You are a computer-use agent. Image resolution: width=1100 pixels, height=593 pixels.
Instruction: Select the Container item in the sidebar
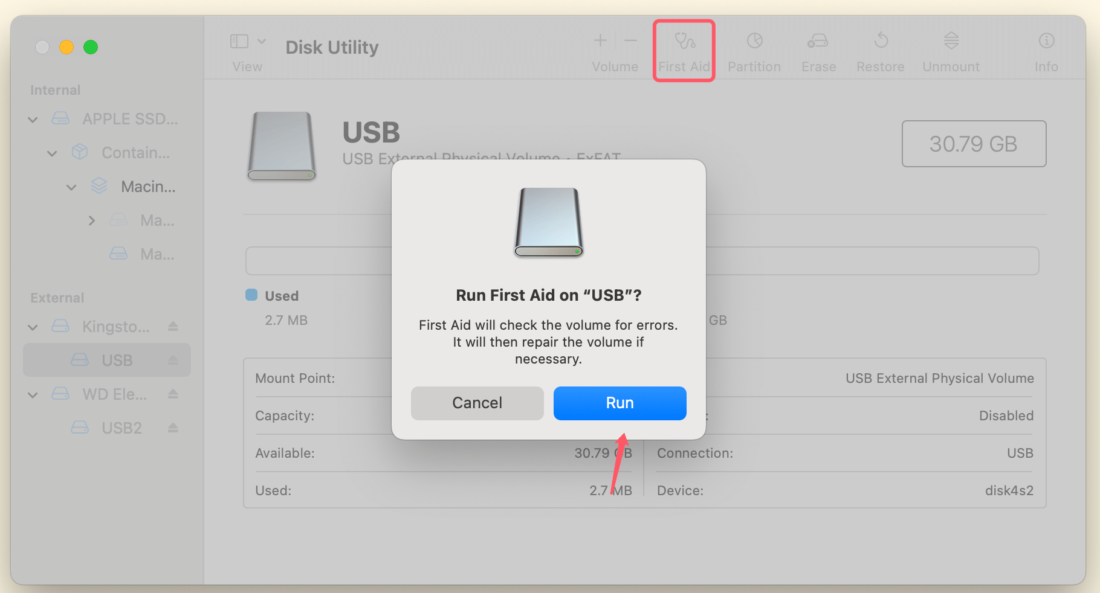click(x=134, y=152)
